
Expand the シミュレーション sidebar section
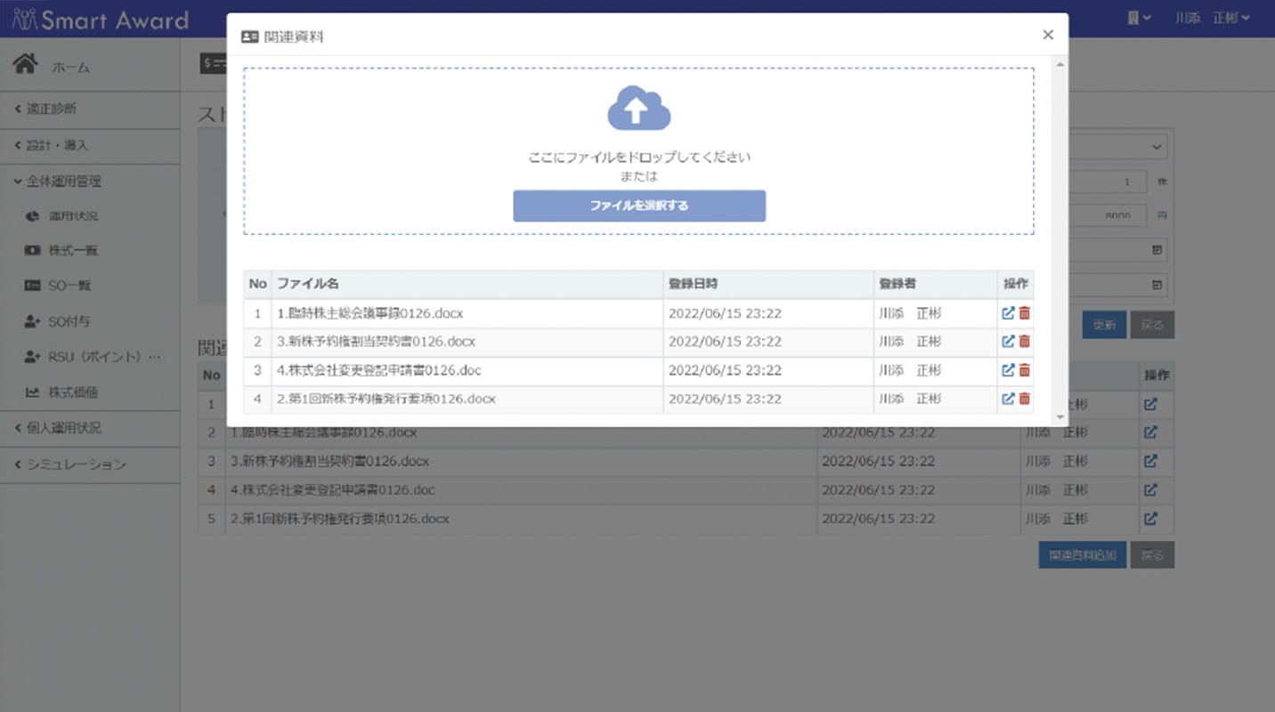click(x=90, y=465)
